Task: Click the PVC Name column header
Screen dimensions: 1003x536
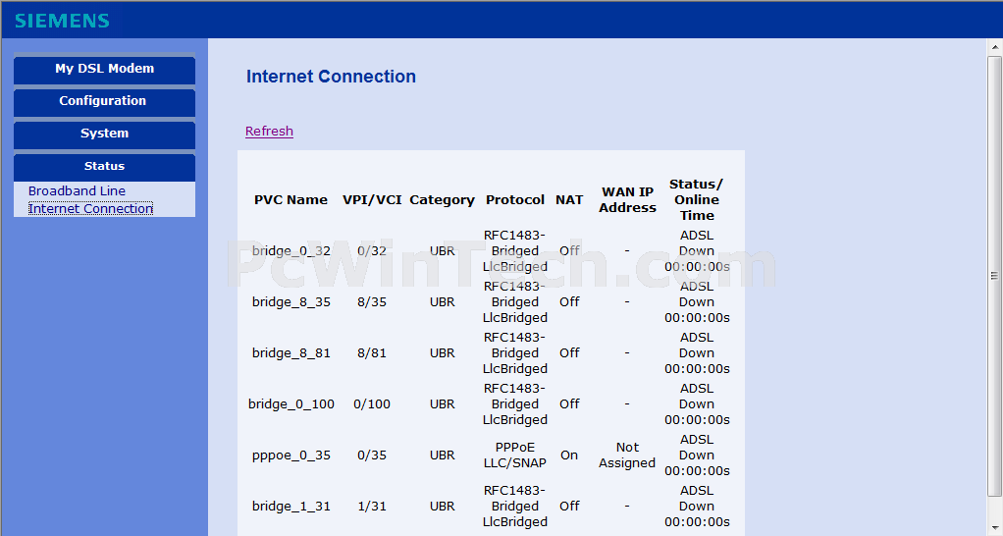Action: click(x=291, y=199)
